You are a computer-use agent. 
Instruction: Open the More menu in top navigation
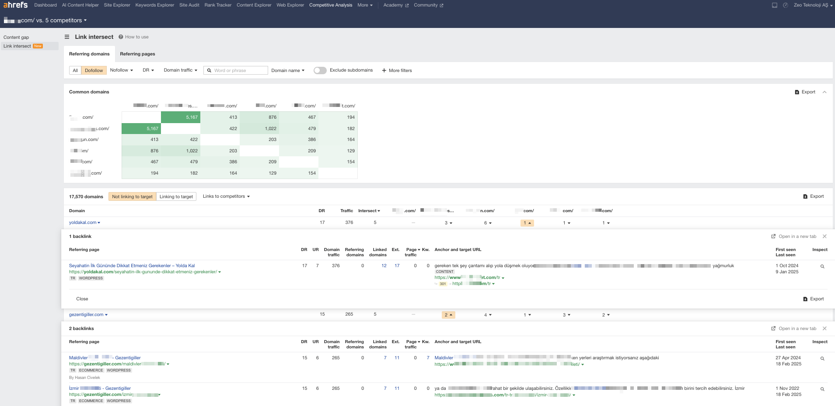365,5
